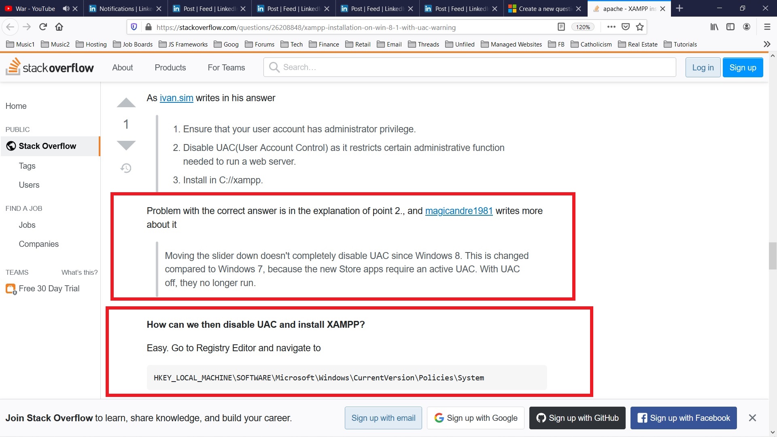Viewport: 777px width, 437px height.
Task: Open the Music2 bookmarks folder
Action: pos(55,44)
